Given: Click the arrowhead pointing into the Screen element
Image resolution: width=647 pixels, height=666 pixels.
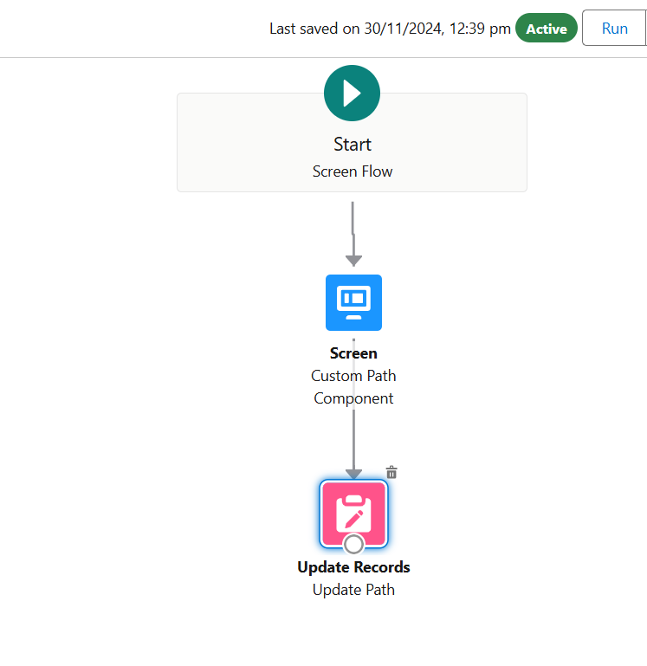Looking at the screenshot, I should tap(353, 260).
